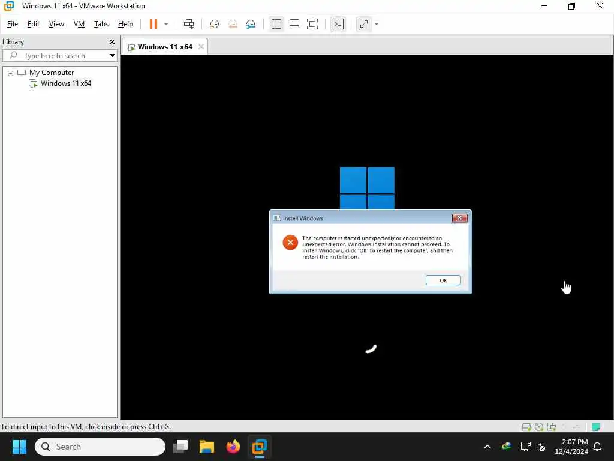Screen dimensions: 614x461
Task: Open the Windows Start menu
Action: [x=19, y=447]
